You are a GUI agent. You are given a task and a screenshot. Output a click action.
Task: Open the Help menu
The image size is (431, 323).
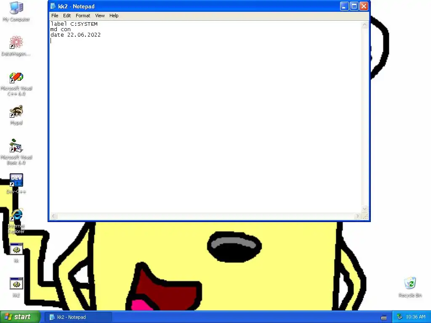pos(114,16)
